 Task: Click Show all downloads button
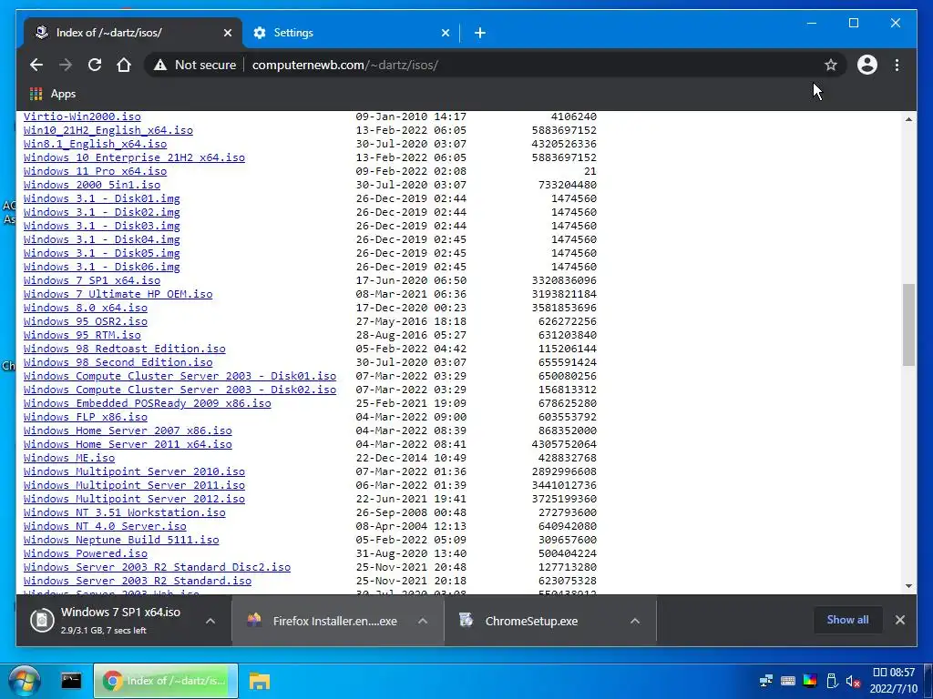tap(847, 619)
